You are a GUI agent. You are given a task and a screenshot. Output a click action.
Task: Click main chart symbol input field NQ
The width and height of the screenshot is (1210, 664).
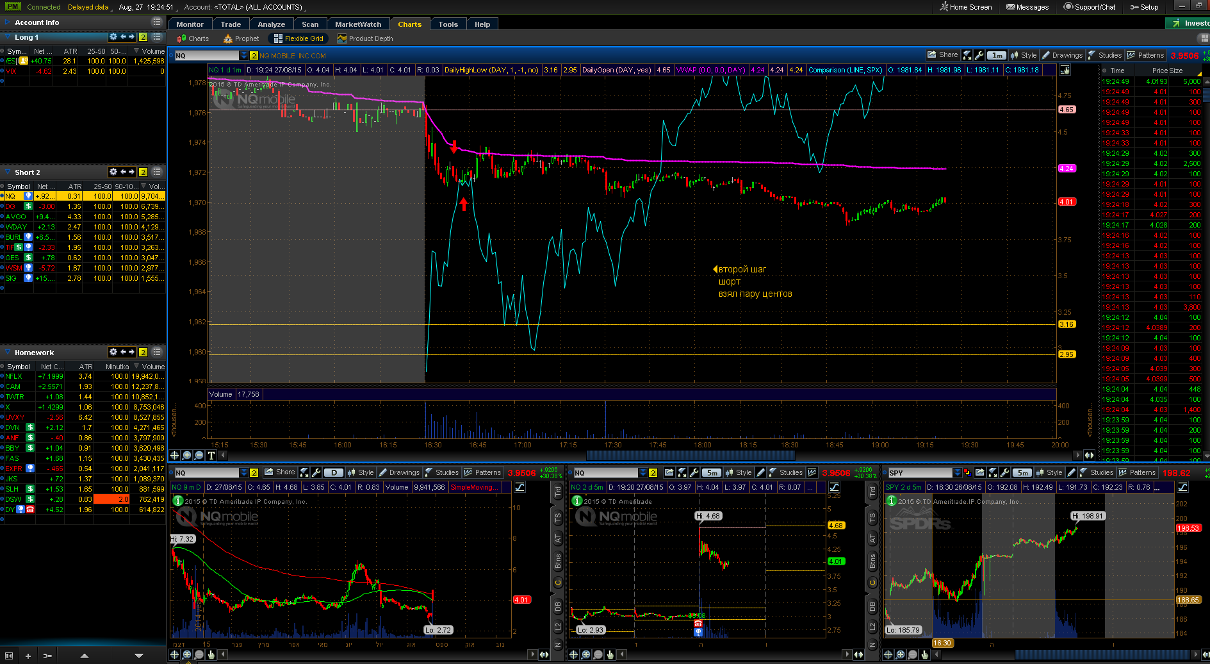(206, 56)
